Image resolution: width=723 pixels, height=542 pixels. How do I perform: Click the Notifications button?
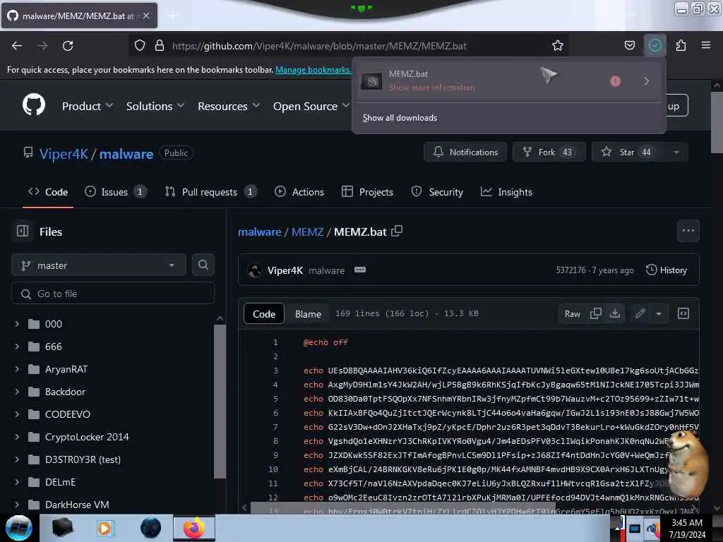tap(465, 152)
